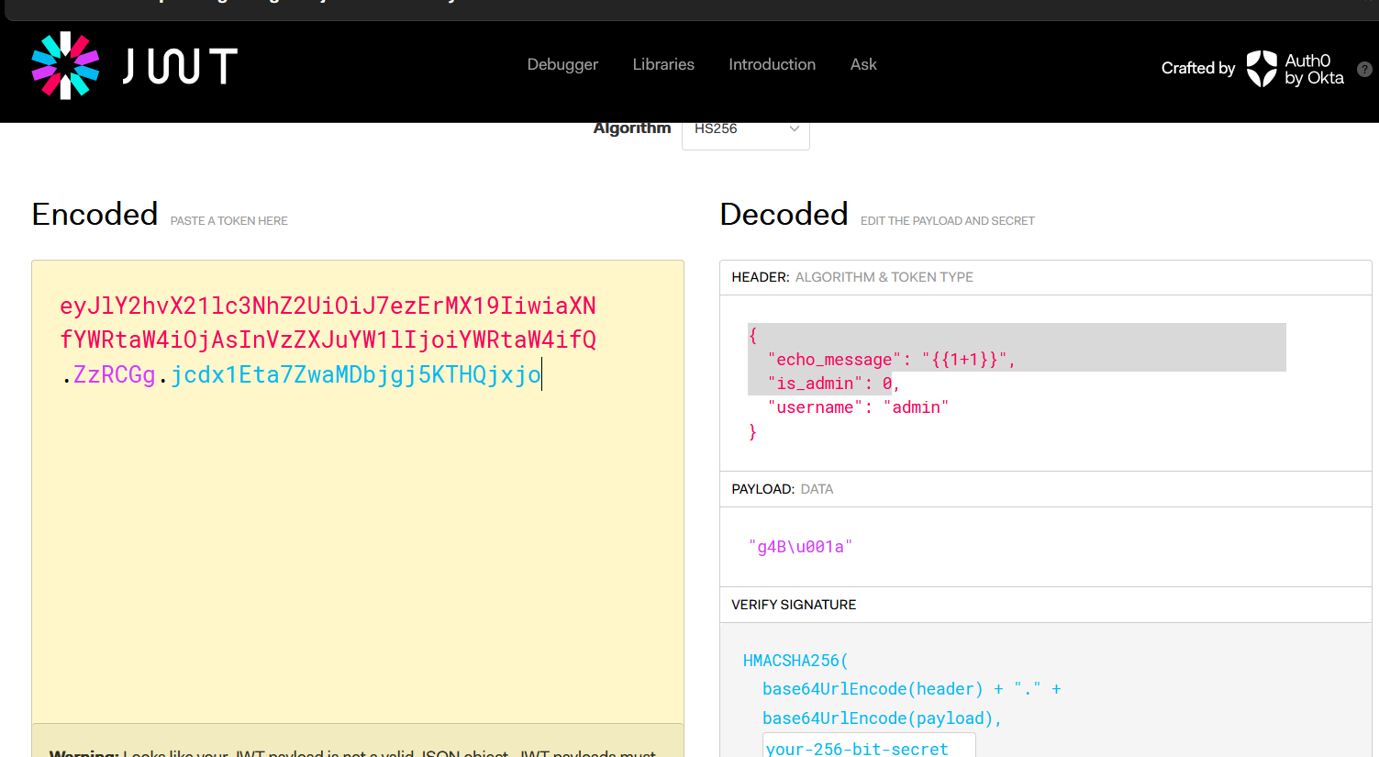This screenshot has height=757, width=1379.
Task: Select the Ask nav item
Action: click(863, 64)
